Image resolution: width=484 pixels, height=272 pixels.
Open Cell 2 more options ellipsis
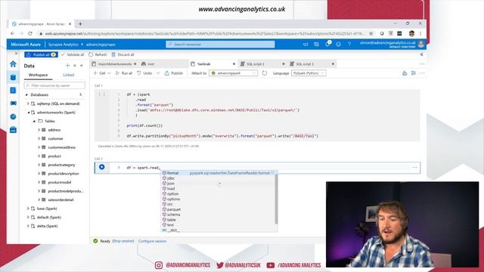point(414,168)
